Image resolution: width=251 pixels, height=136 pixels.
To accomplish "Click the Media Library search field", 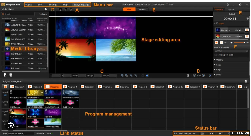I will 18,14.
